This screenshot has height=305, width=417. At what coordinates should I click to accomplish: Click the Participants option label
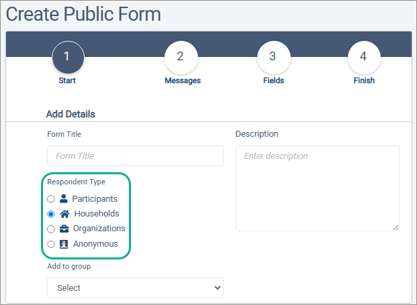pyautogui.click(x=95, y=199)
